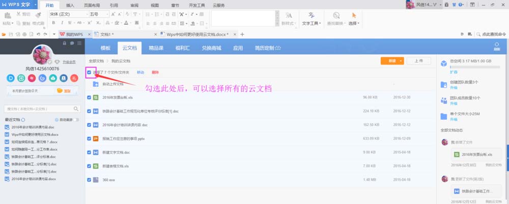Add a new document tab with plus

click(x=242, y=35)
